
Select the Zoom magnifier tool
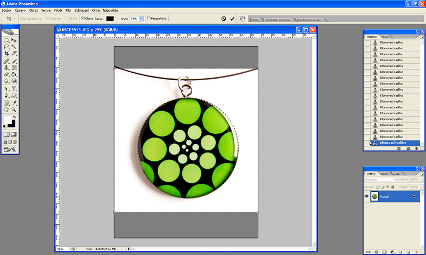pos(14,109)
